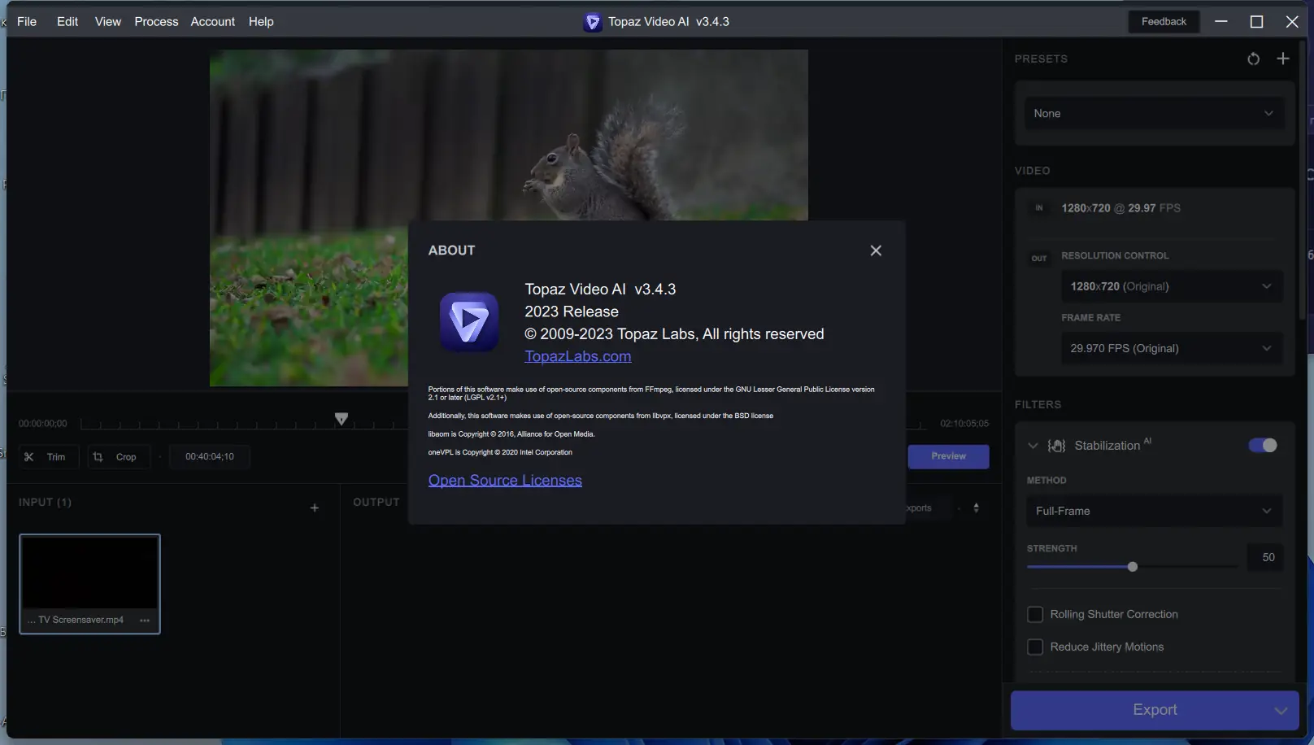Open the stabilization Method dropdown

[x=1154, y=511]
